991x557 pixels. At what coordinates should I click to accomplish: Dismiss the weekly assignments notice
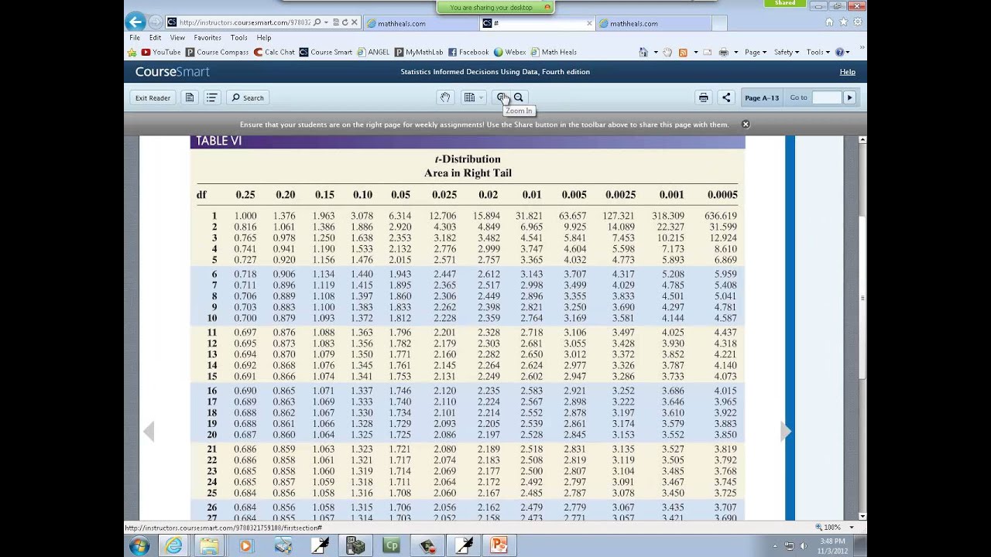tap(746, 124)
